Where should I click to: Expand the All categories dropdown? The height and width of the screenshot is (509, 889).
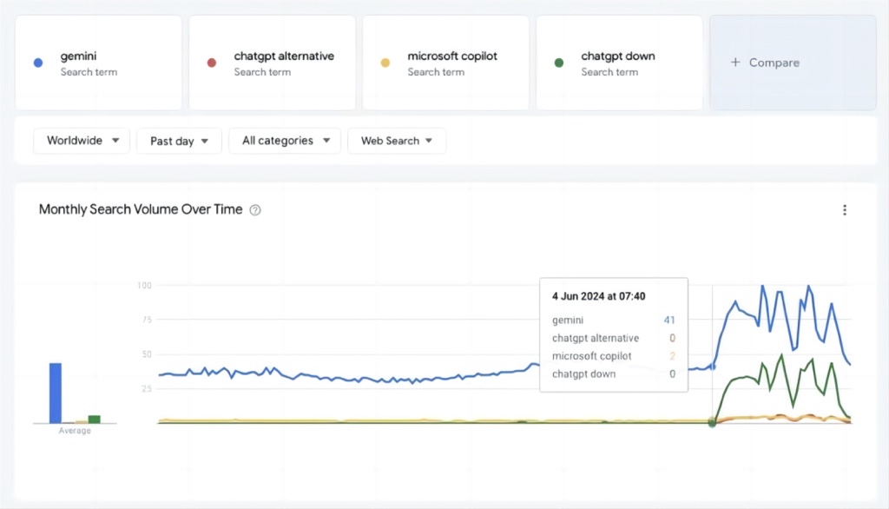tap(285, 141)
